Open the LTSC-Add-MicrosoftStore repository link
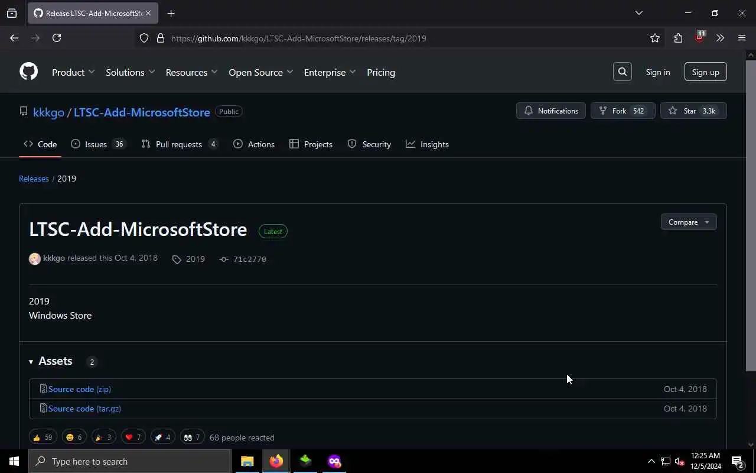This screenshot has width=756, height=473. (x=142, y=112)
